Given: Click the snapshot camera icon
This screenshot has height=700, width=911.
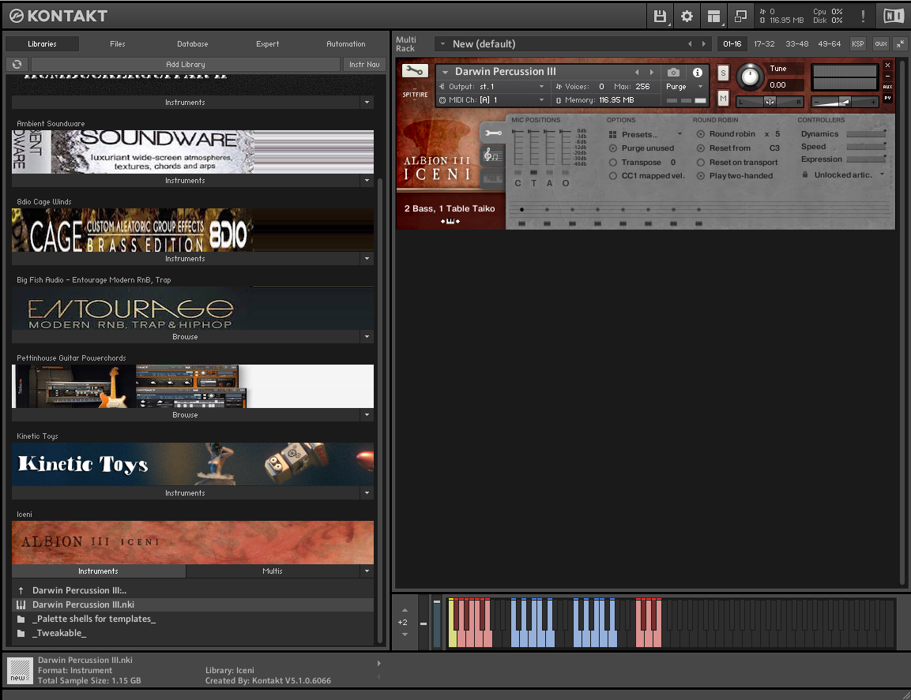Looking at the screenshot, I should click(673, 72).
